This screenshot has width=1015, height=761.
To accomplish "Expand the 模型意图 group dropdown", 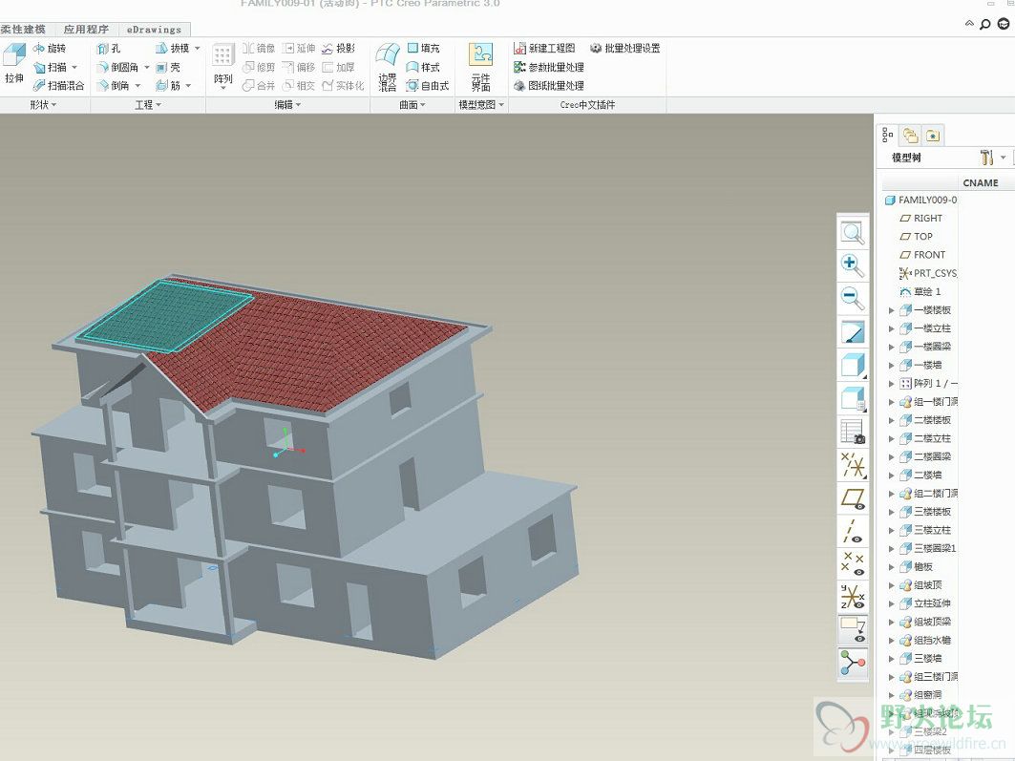I will [x=481, y=105].
